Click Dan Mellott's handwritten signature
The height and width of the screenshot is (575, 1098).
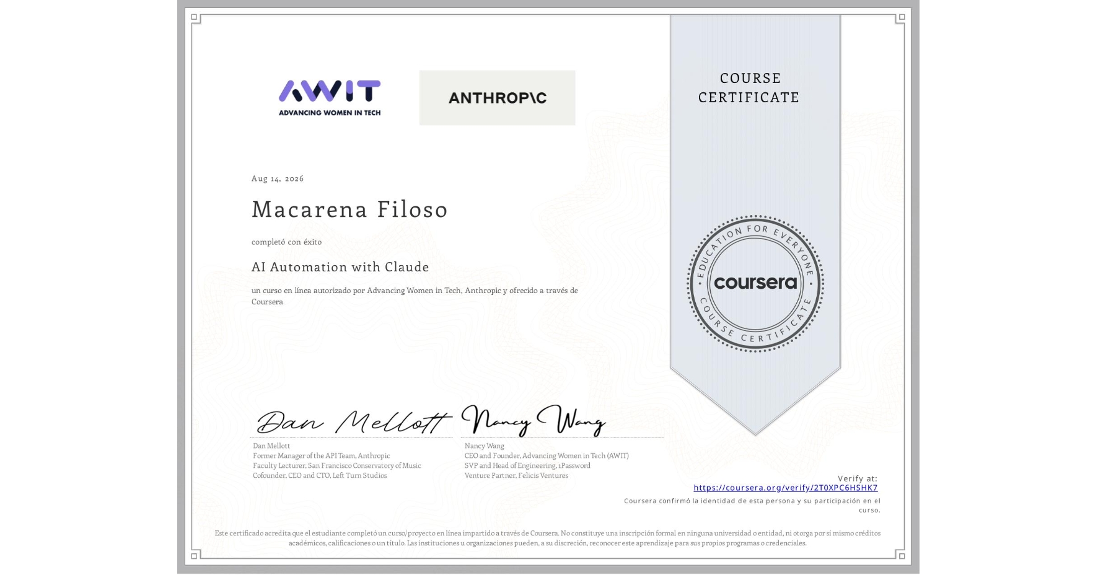tap(353, 422)
